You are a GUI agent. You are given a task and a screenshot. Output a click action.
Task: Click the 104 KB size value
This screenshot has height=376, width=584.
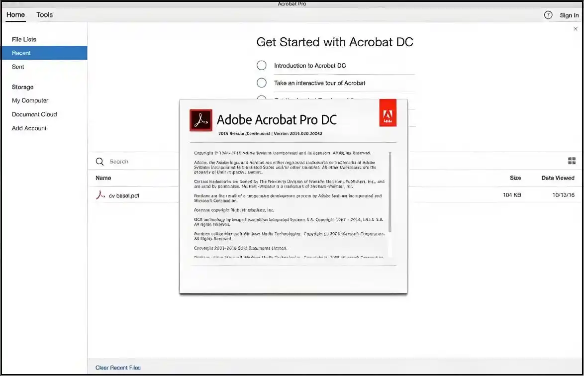(512, 195)
